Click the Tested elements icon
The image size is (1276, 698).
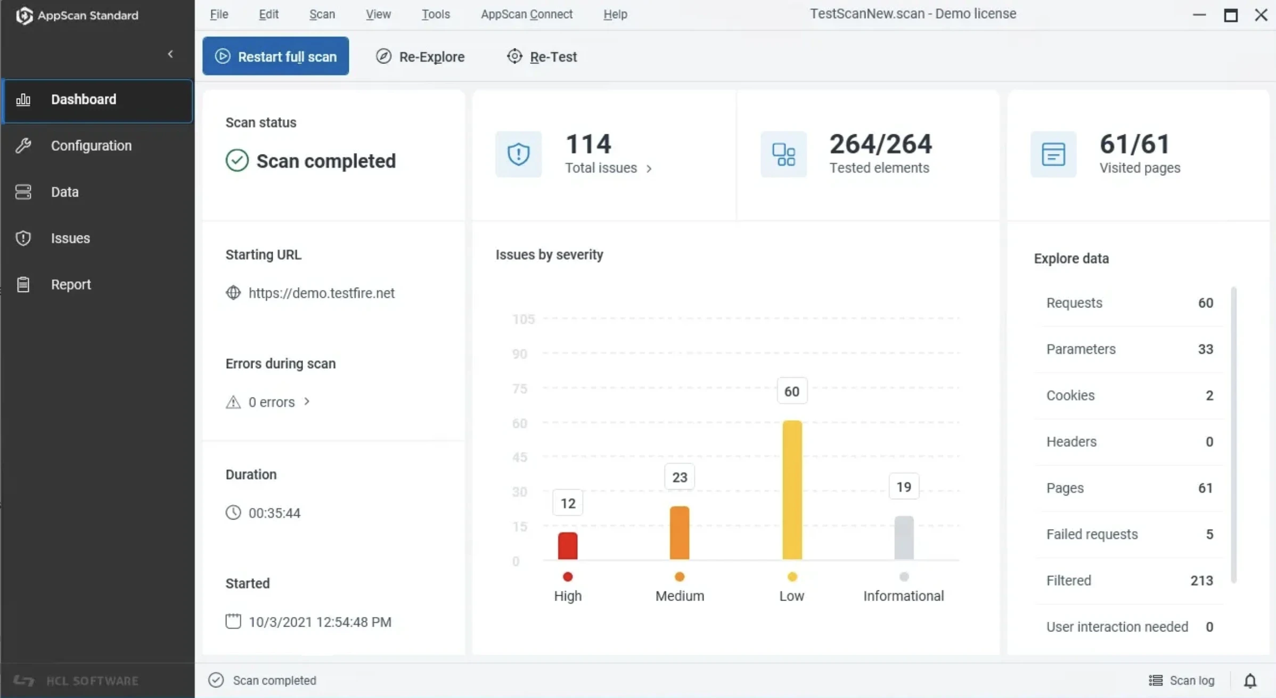(783, 155)
